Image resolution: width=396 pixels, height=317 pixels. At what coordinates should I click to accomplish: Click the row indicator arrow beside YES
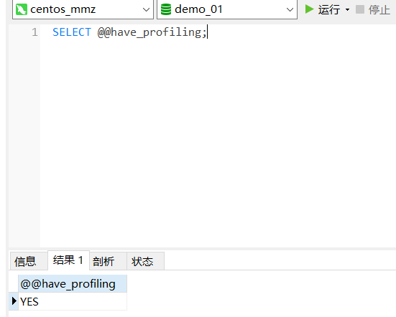pos(14,301)
